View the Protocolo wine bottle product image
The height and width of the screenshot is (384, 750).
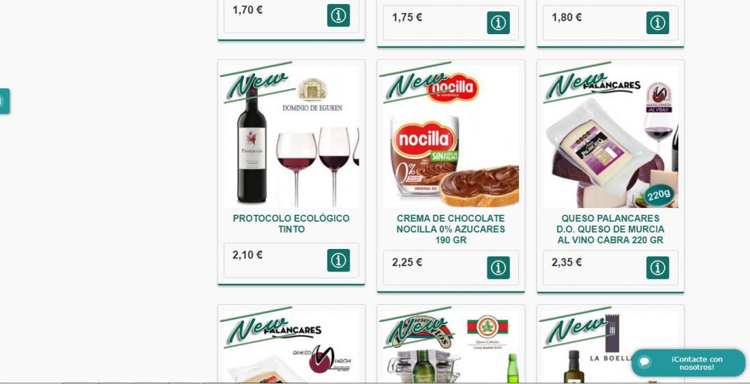[x=291, y=137]
